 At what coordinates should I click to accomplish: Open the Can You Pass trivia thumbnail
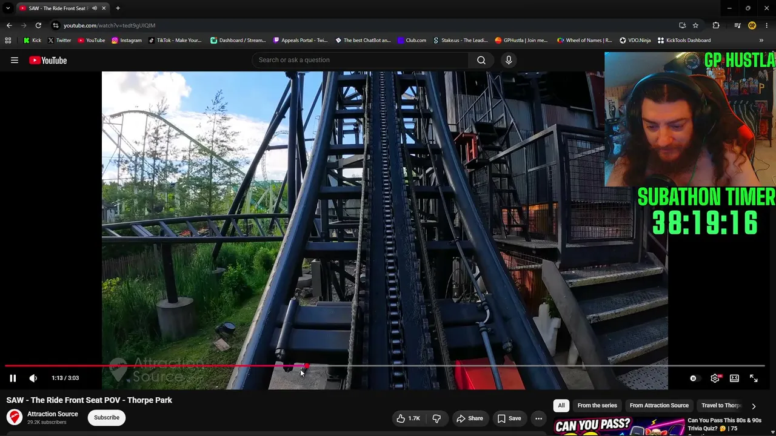tap(618, 426)
